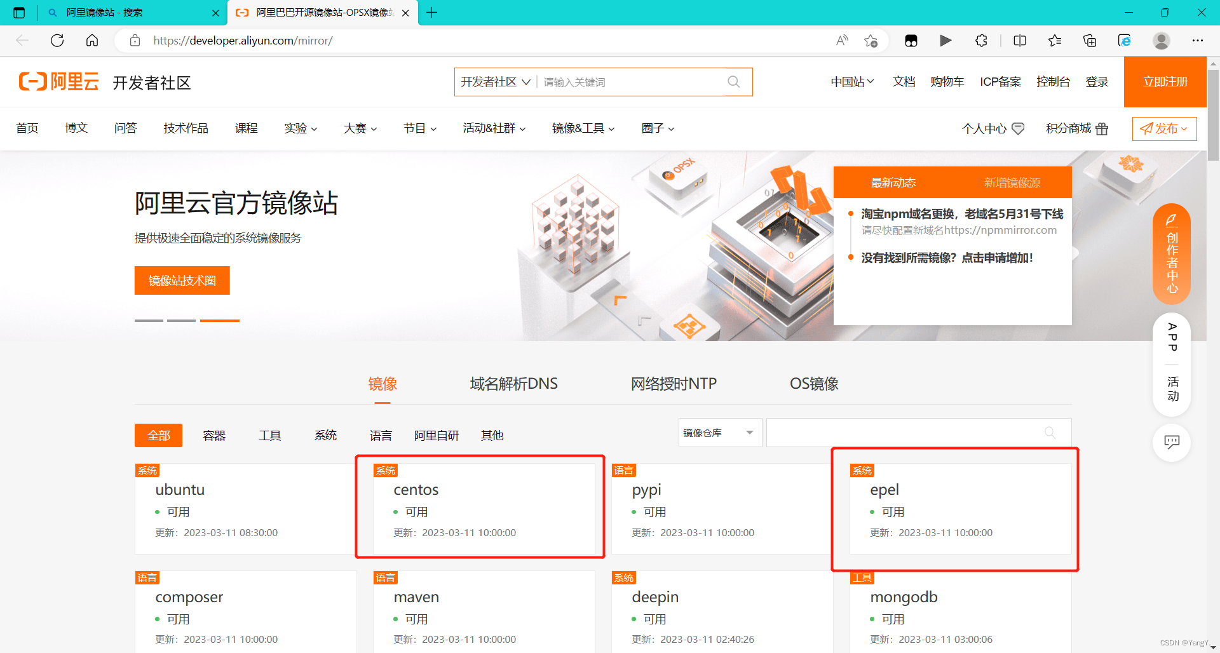Viewport: 1220px width, 653px height.
Task: Filter mirrors by 容器
Action: tap(214, 436)
